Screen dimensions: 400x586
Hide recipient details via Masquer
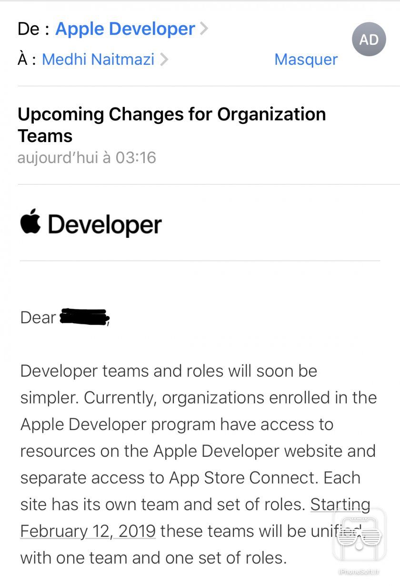coord(305,59)
